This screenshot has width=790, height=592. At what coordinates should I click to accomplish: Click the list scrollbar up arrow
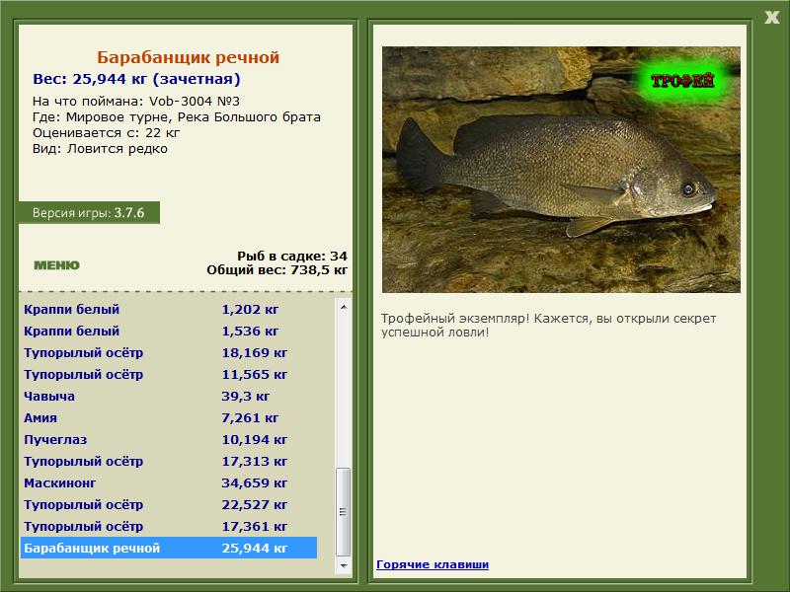pyautogui.click(x=344, y=307)
